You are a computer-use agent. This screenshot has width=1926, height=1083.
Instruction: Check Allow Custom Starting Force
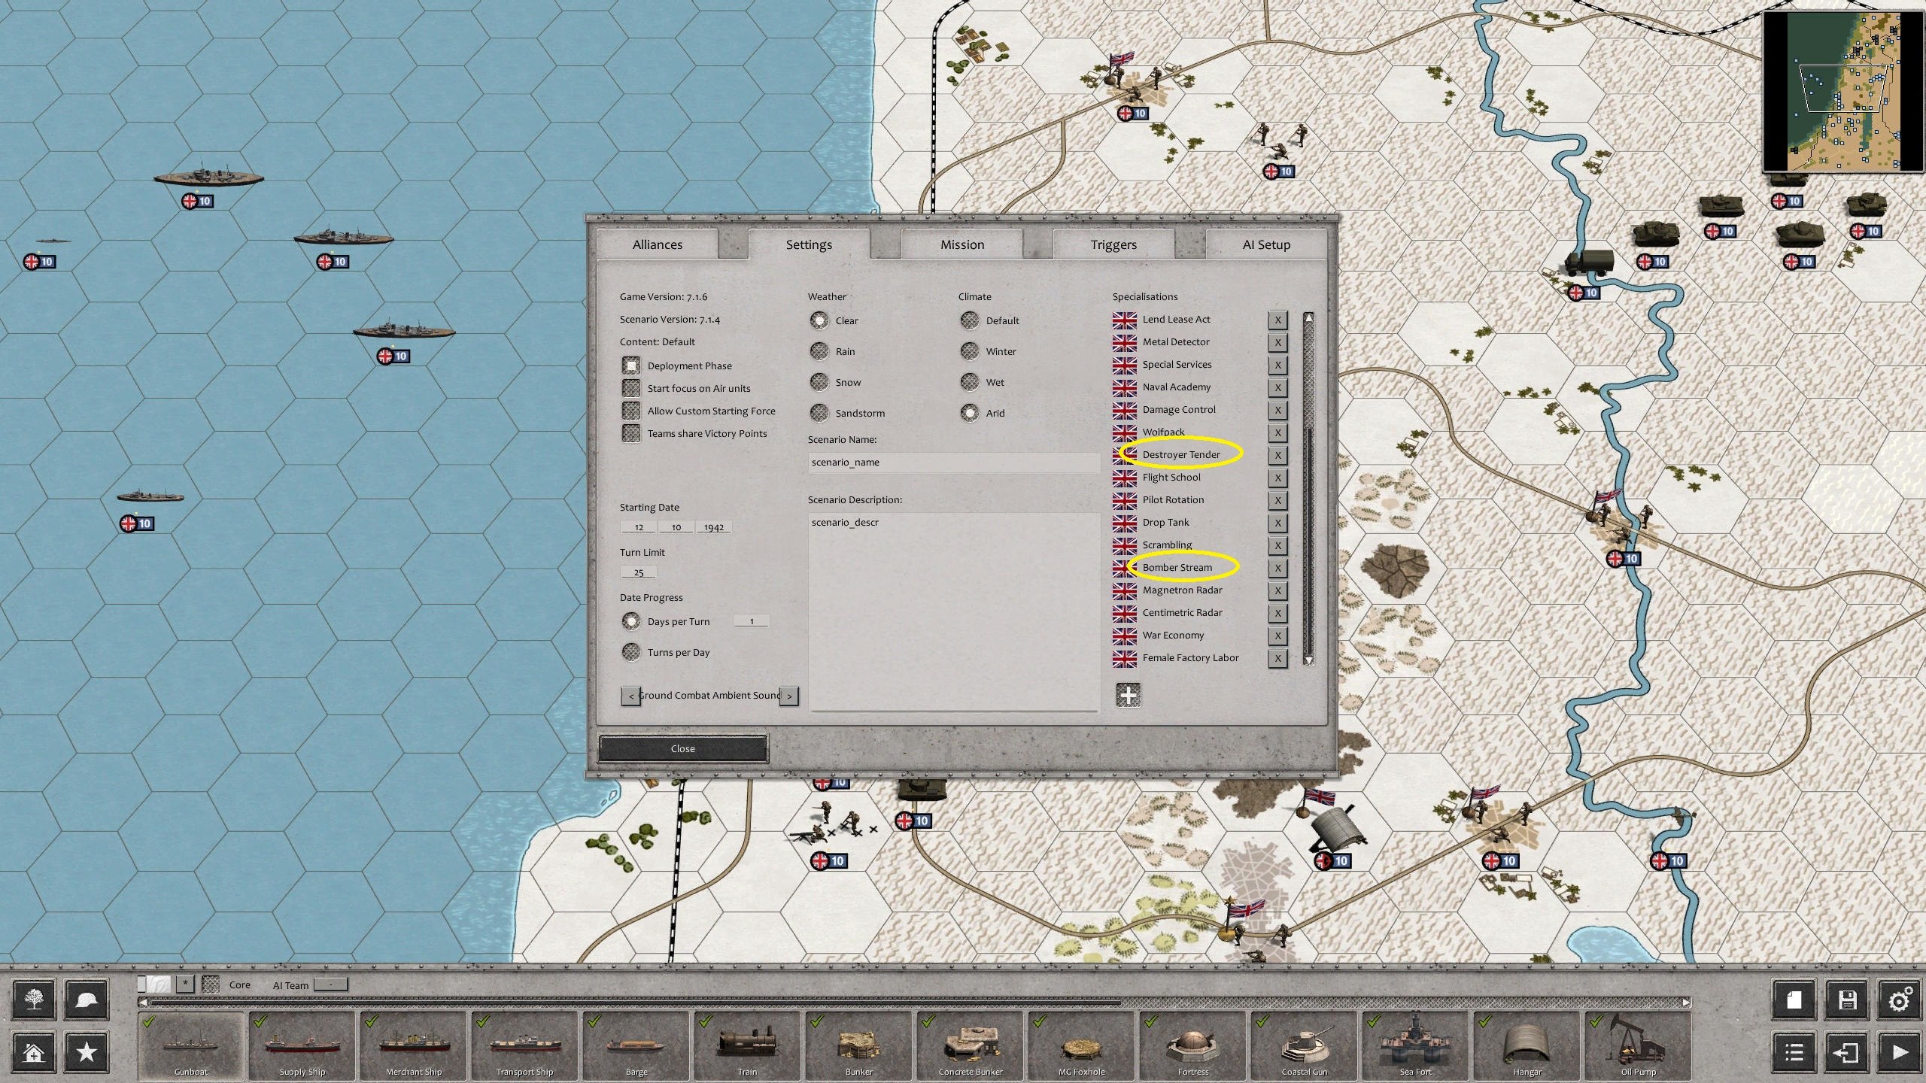(631, 411)
